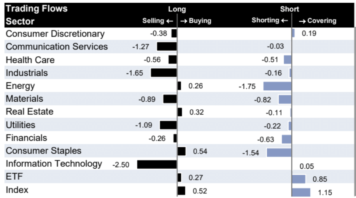
Task: Click the Information Technology black selling bar
Action: (157, 164)
